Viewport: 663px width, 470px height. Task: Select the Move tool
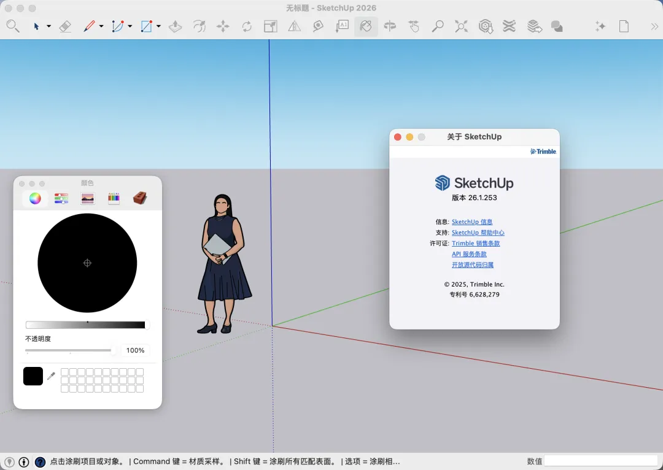point(223,26)
